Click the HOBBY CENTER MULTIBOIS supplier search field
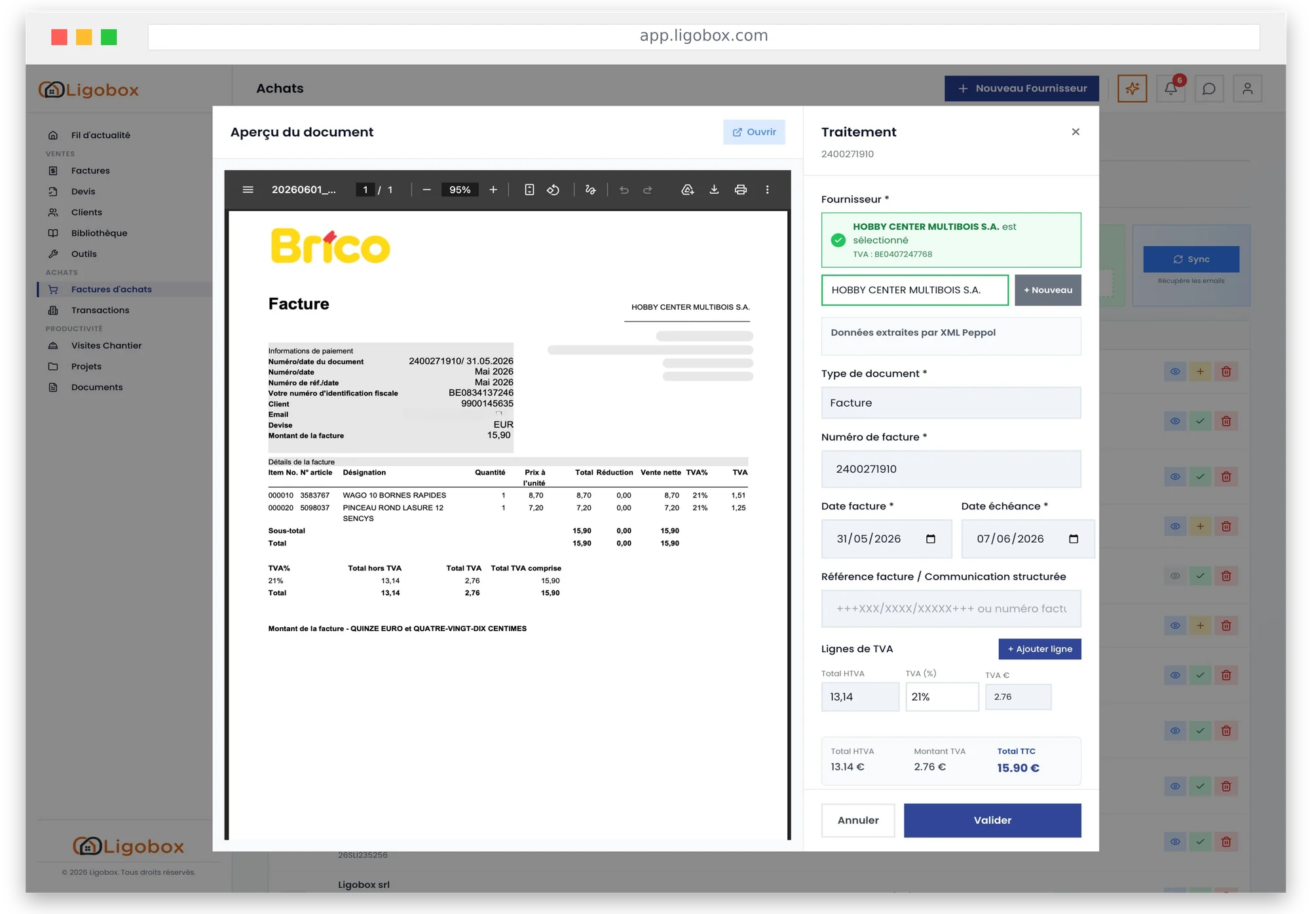 tap(915, 290)
